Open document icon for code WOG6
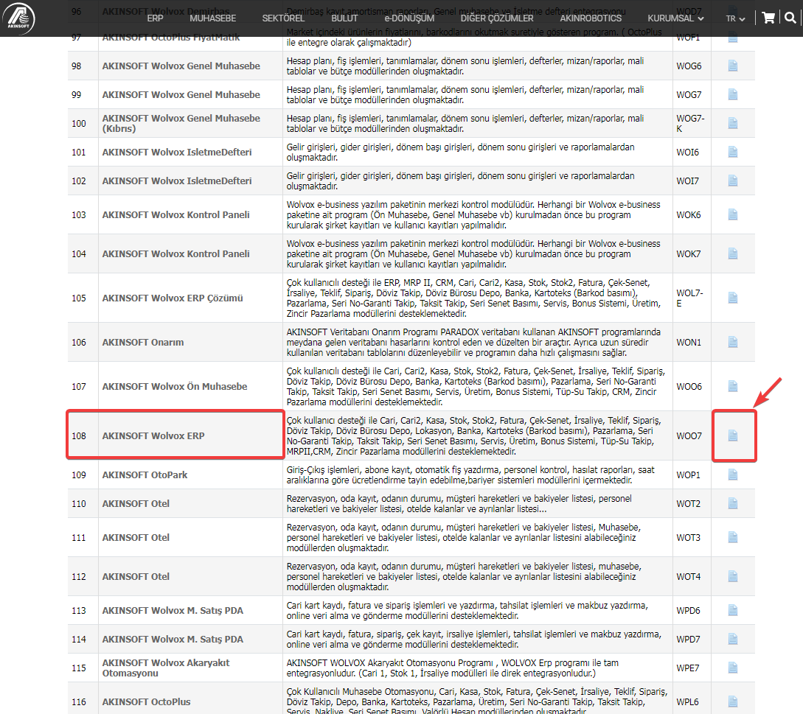 (733, 66)
